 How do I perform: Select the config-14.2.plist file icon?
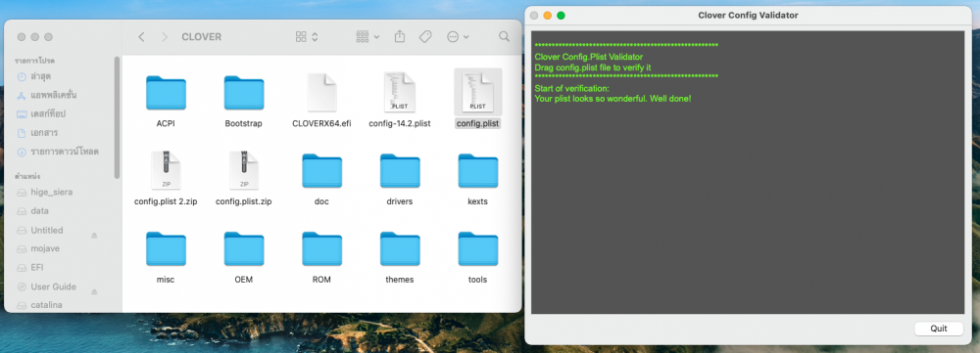click(x=400, y=92)
